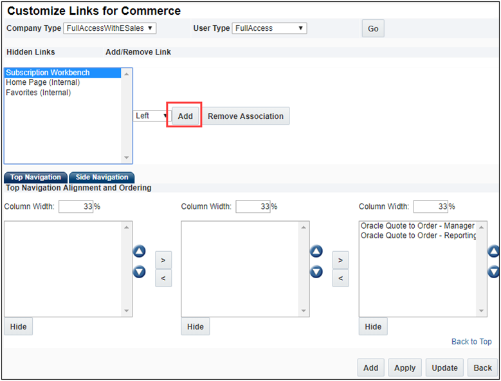Viewport: 501px width, 381px height.
Task: Open the Company Type dropdown
Action: click(x=109, y=28)
